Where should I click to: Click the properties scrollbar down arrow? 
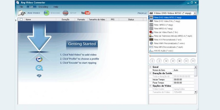(x=196, y=92)
